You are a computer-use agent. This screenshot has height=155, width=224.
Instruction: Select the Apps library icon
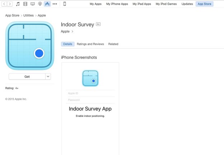(47, 4)
